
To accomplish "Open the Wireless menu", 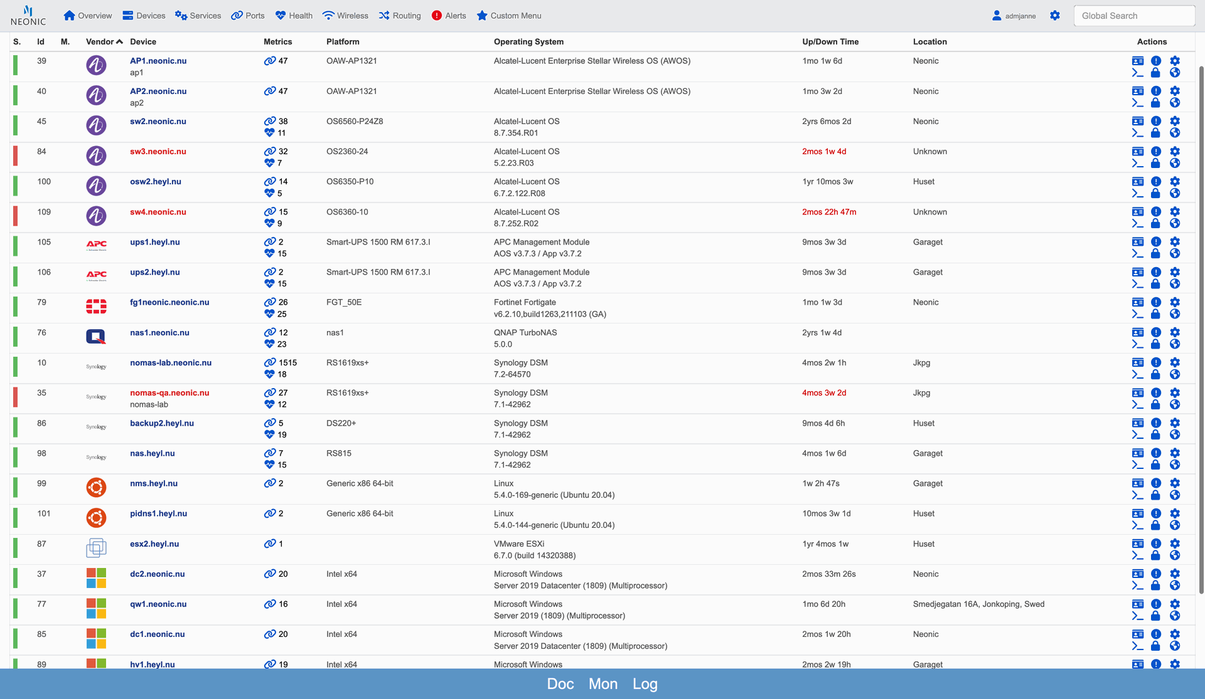I will point(345,16).
